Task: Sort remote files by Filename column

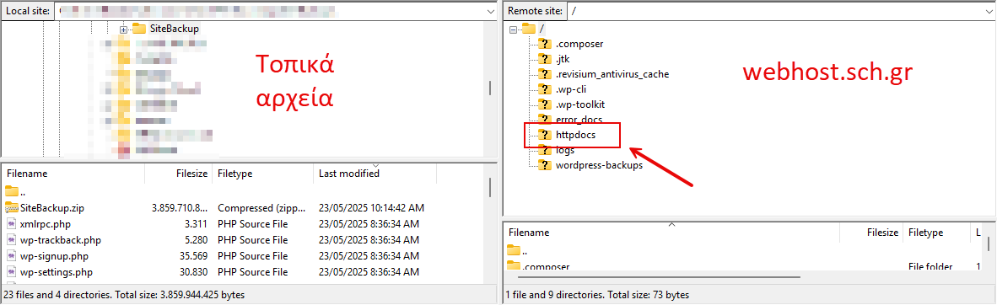Action: click(672, 233)
